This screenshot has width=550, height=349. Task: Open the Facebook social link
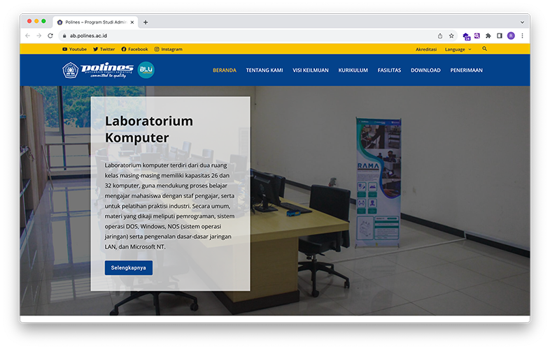pos(134,50)
